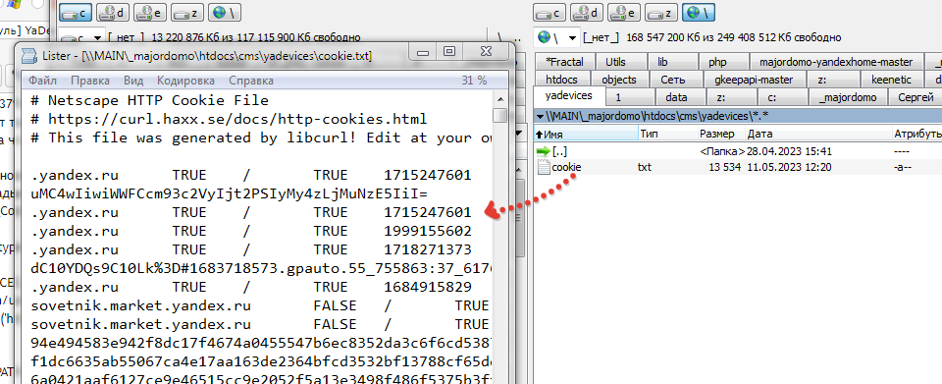Image resolution: width=942 pixels, height=384 pixels.
Task: Expand directory history arrow in path bar
Action: click(x=541, y=115)
